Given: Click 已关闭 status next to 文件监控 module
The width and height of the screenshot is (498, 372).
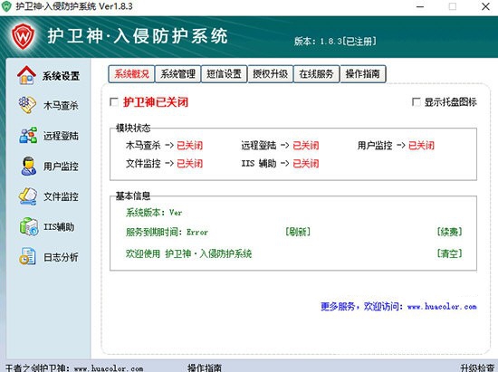Looking at the screenshot, I should coord(189,164).
